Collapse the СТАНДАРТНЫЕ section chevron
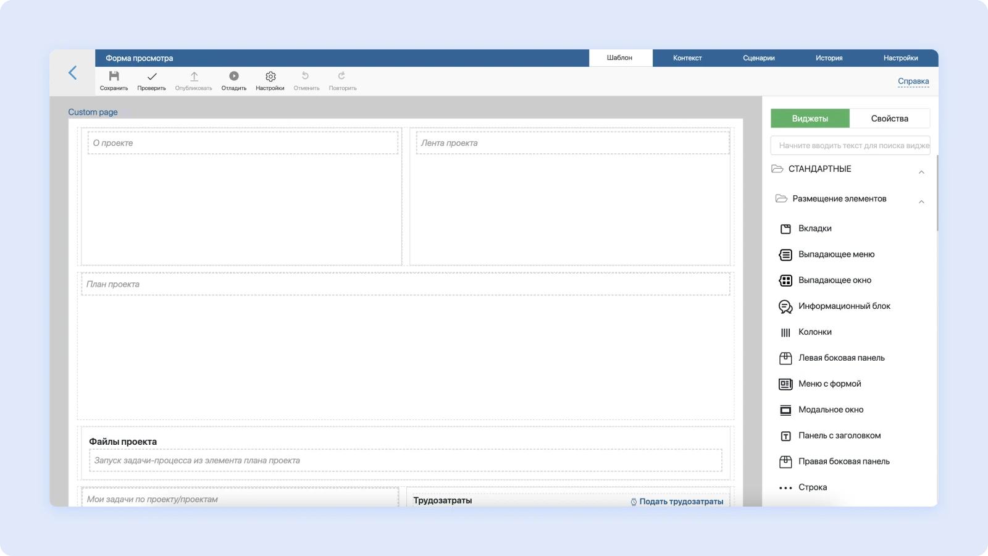This screenshot has width=988, height=556. (921, 172)
